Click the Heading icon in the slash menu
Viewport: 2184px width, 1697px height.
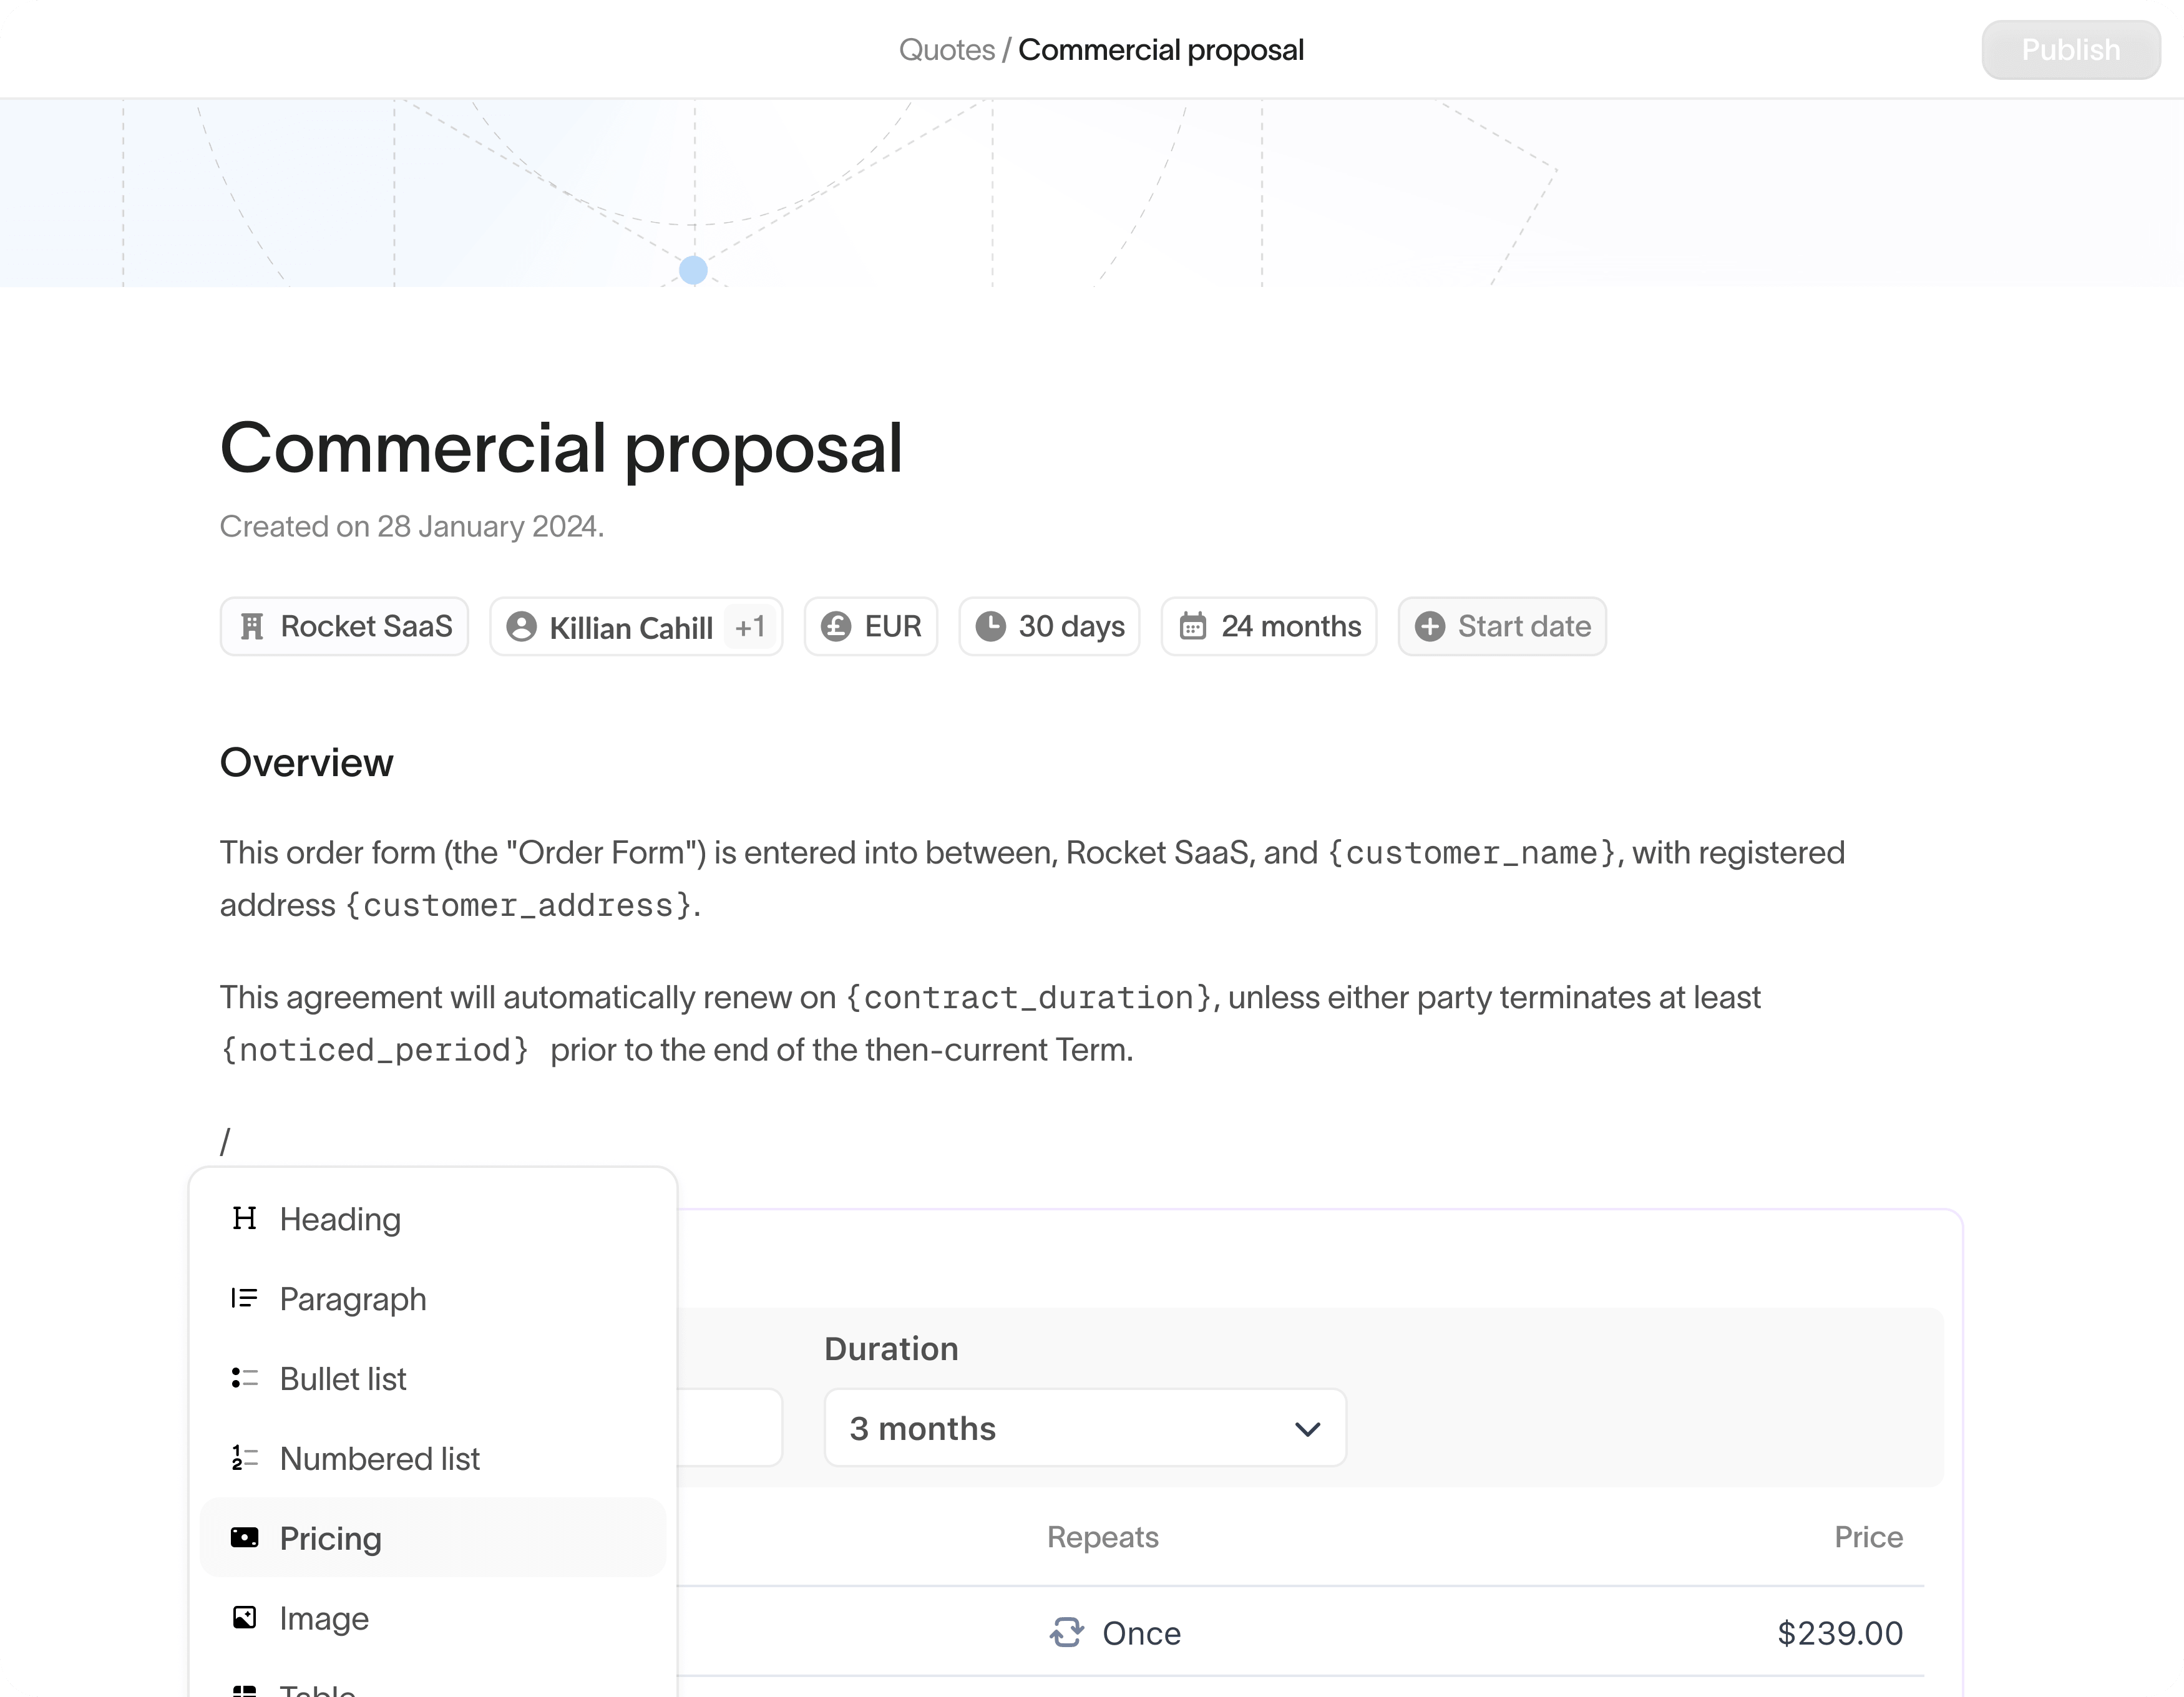tap(245, 1219)
